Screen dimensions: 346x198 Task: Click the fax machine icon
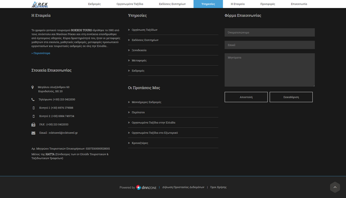click(x=33, y=125)
